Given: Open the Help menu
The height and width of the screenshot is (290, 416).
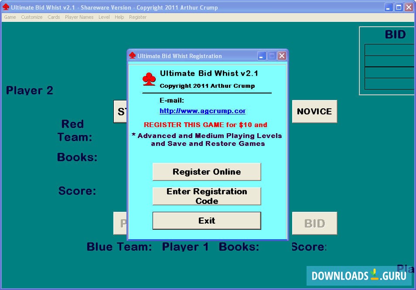Looking at the screenshot, I should (x=119, y=17).
